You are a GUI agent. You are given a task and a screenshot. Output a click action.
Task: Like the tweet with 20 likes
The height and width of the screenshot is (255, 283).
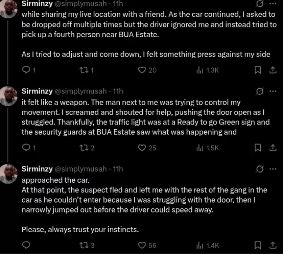[142, 70]
